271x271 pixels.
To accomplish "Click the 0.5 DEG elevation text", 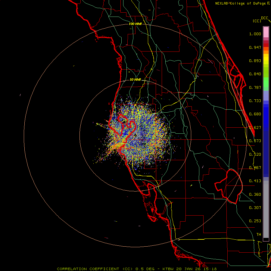I will (145, 269).
